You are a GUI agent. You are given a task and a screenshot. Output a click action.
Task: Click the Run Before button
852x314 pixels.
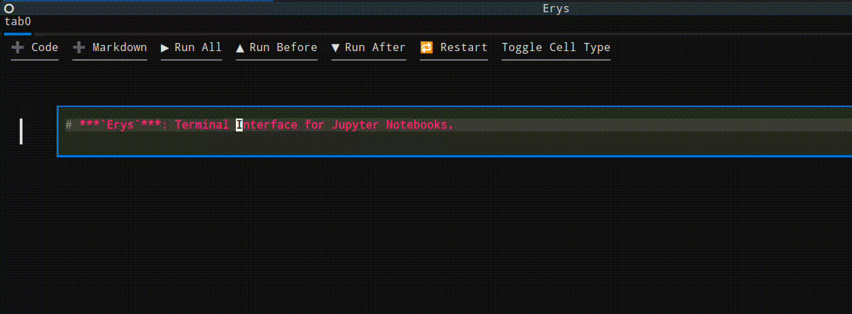[277, 48]
